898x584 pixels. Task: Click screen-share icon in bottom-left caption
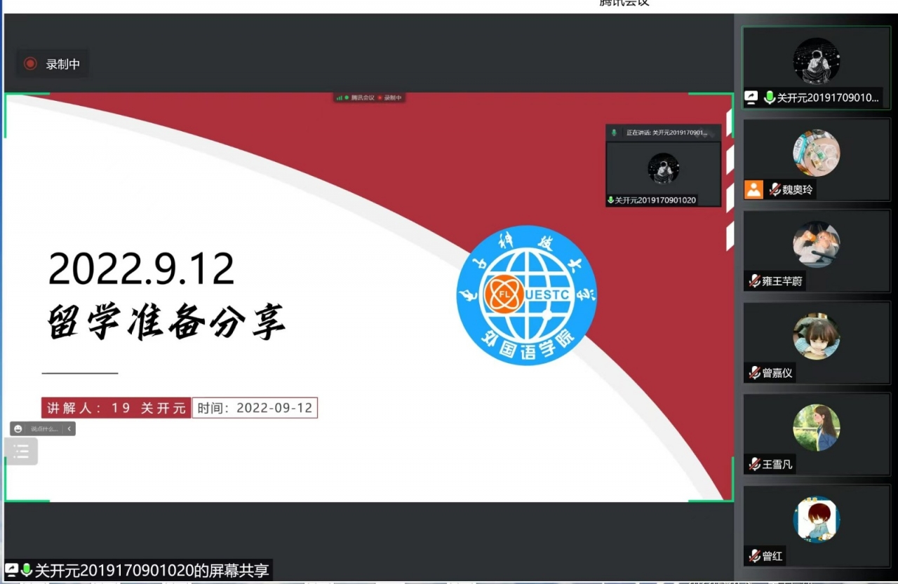click(12, 570)
